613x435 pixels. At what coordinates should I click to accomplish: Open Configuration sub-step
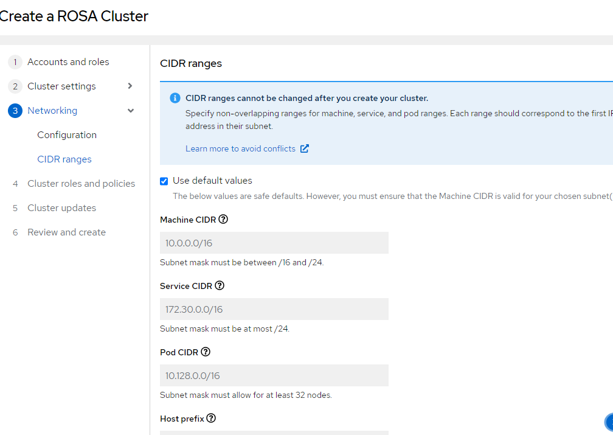(x=67, y=135)
